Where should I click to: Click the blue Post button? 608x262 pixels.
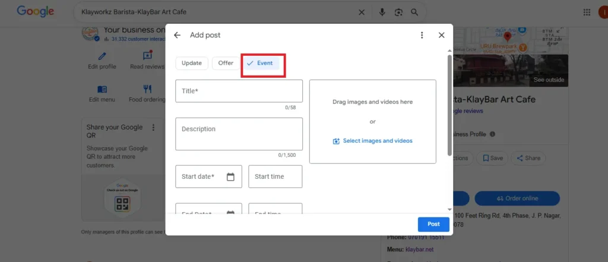tap(433, 225)
